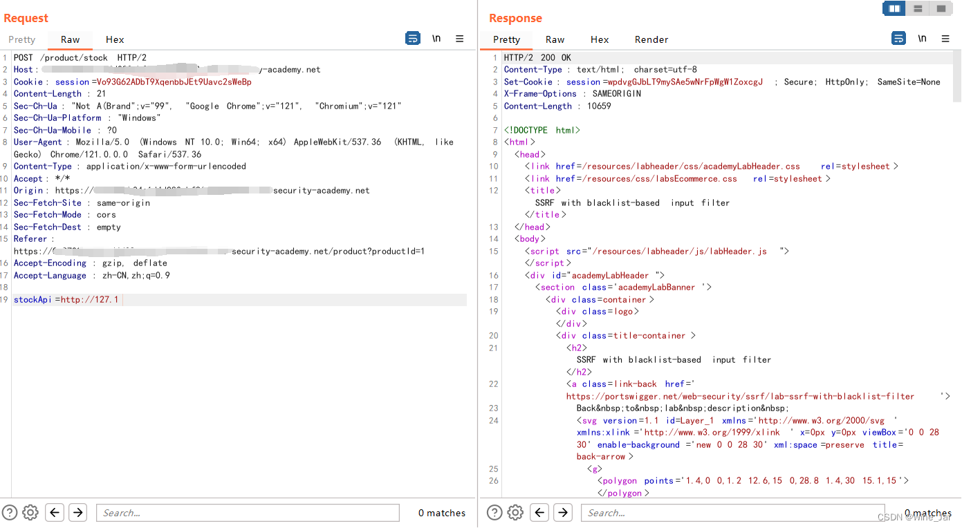962x528 pixels.
Task: Switch Request view to Raw tab
Action: point(70,39)
